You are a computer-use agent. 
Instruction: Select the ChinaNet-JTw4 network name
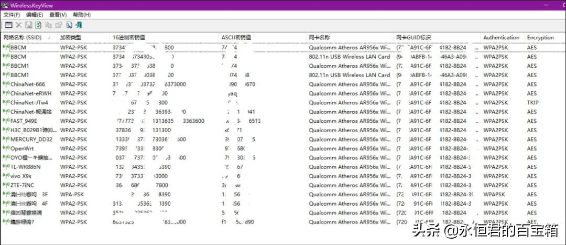click(29, 103)
